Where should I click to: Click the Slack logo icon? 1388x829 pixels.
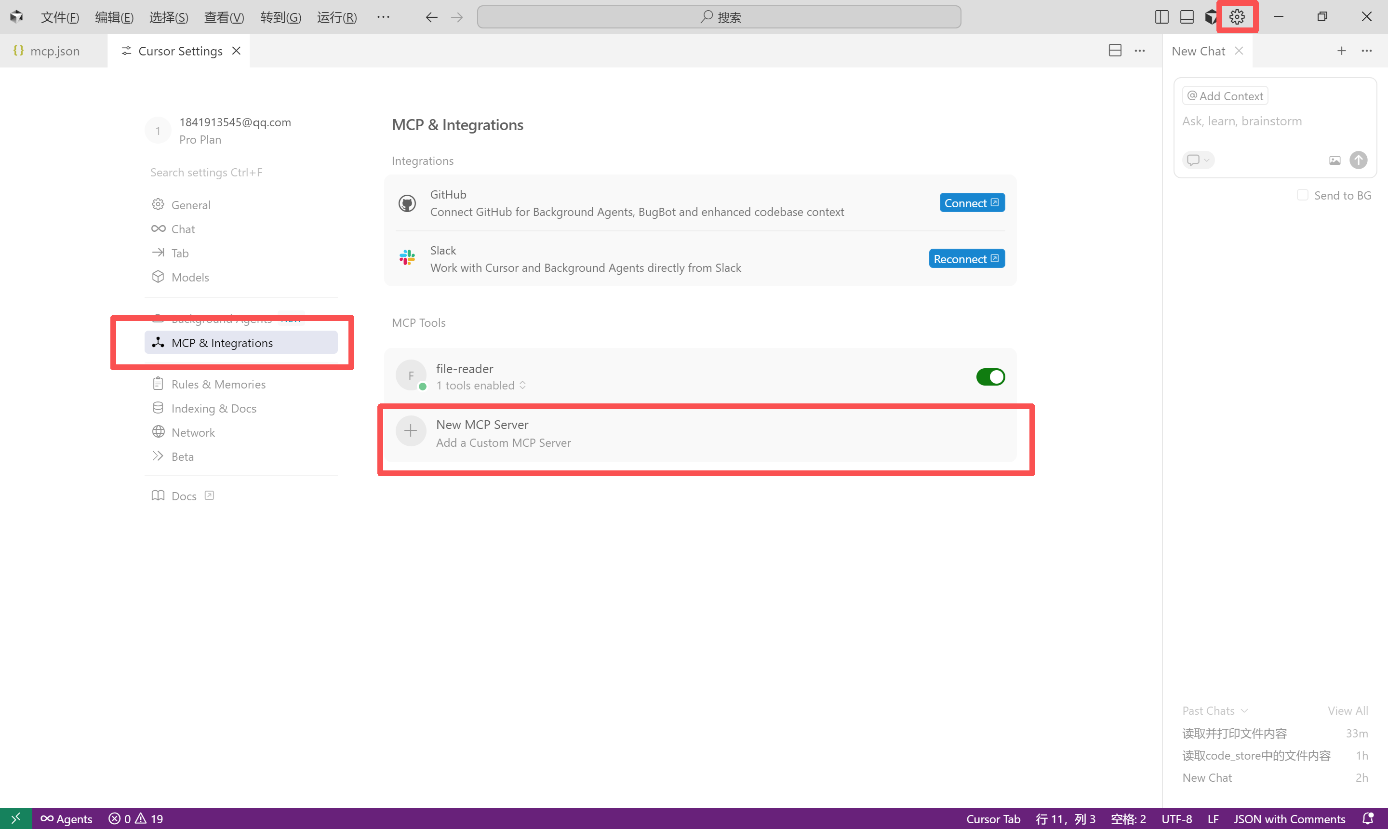coord(407,257)
